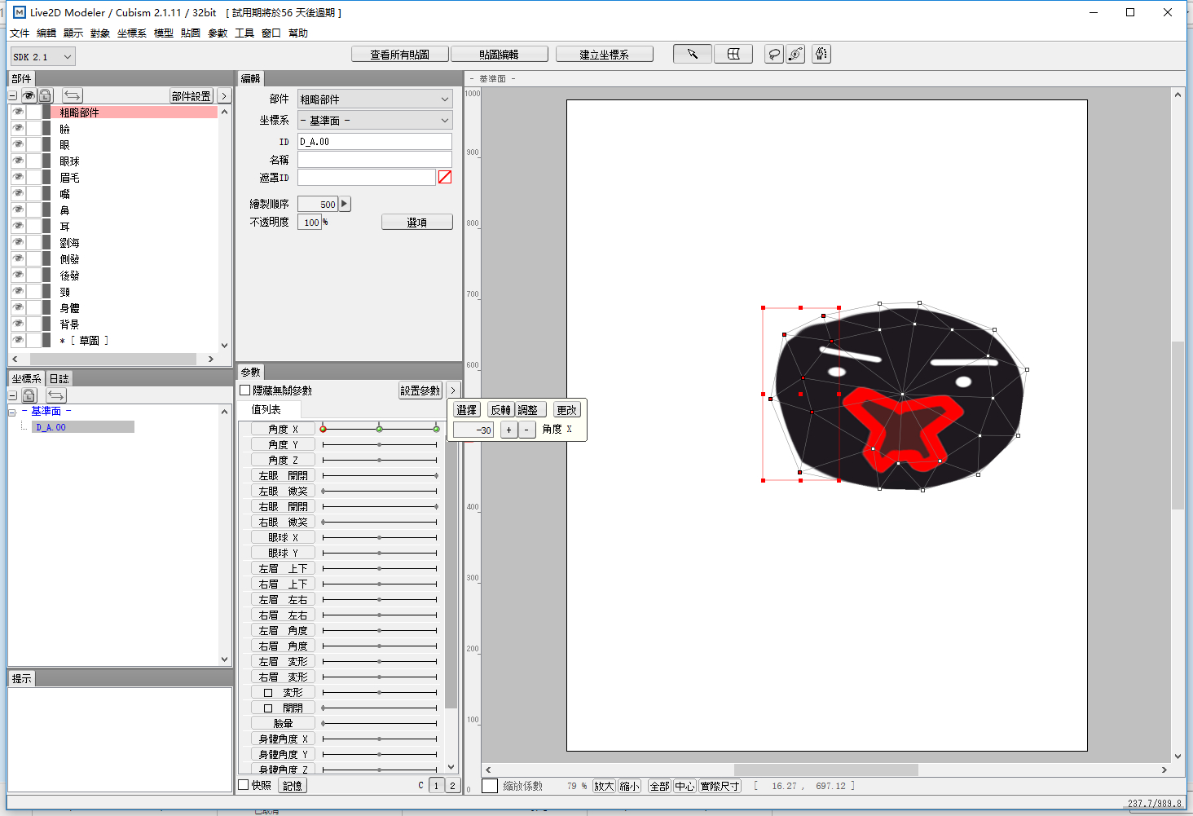Click the swap arrows icon in parts panel

point(73,95)
